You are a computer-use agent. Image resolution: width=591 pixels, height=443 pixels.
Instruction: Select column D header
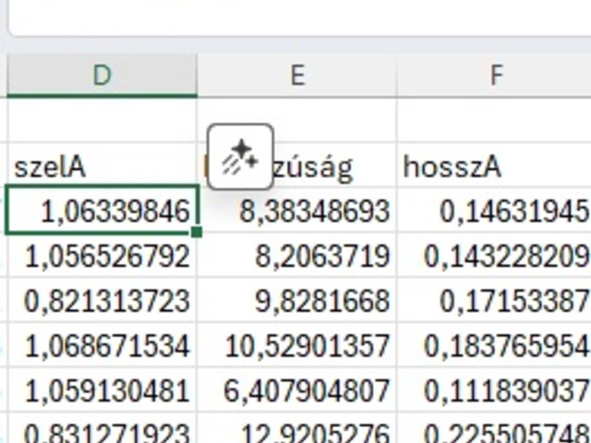tap(102, 76)
